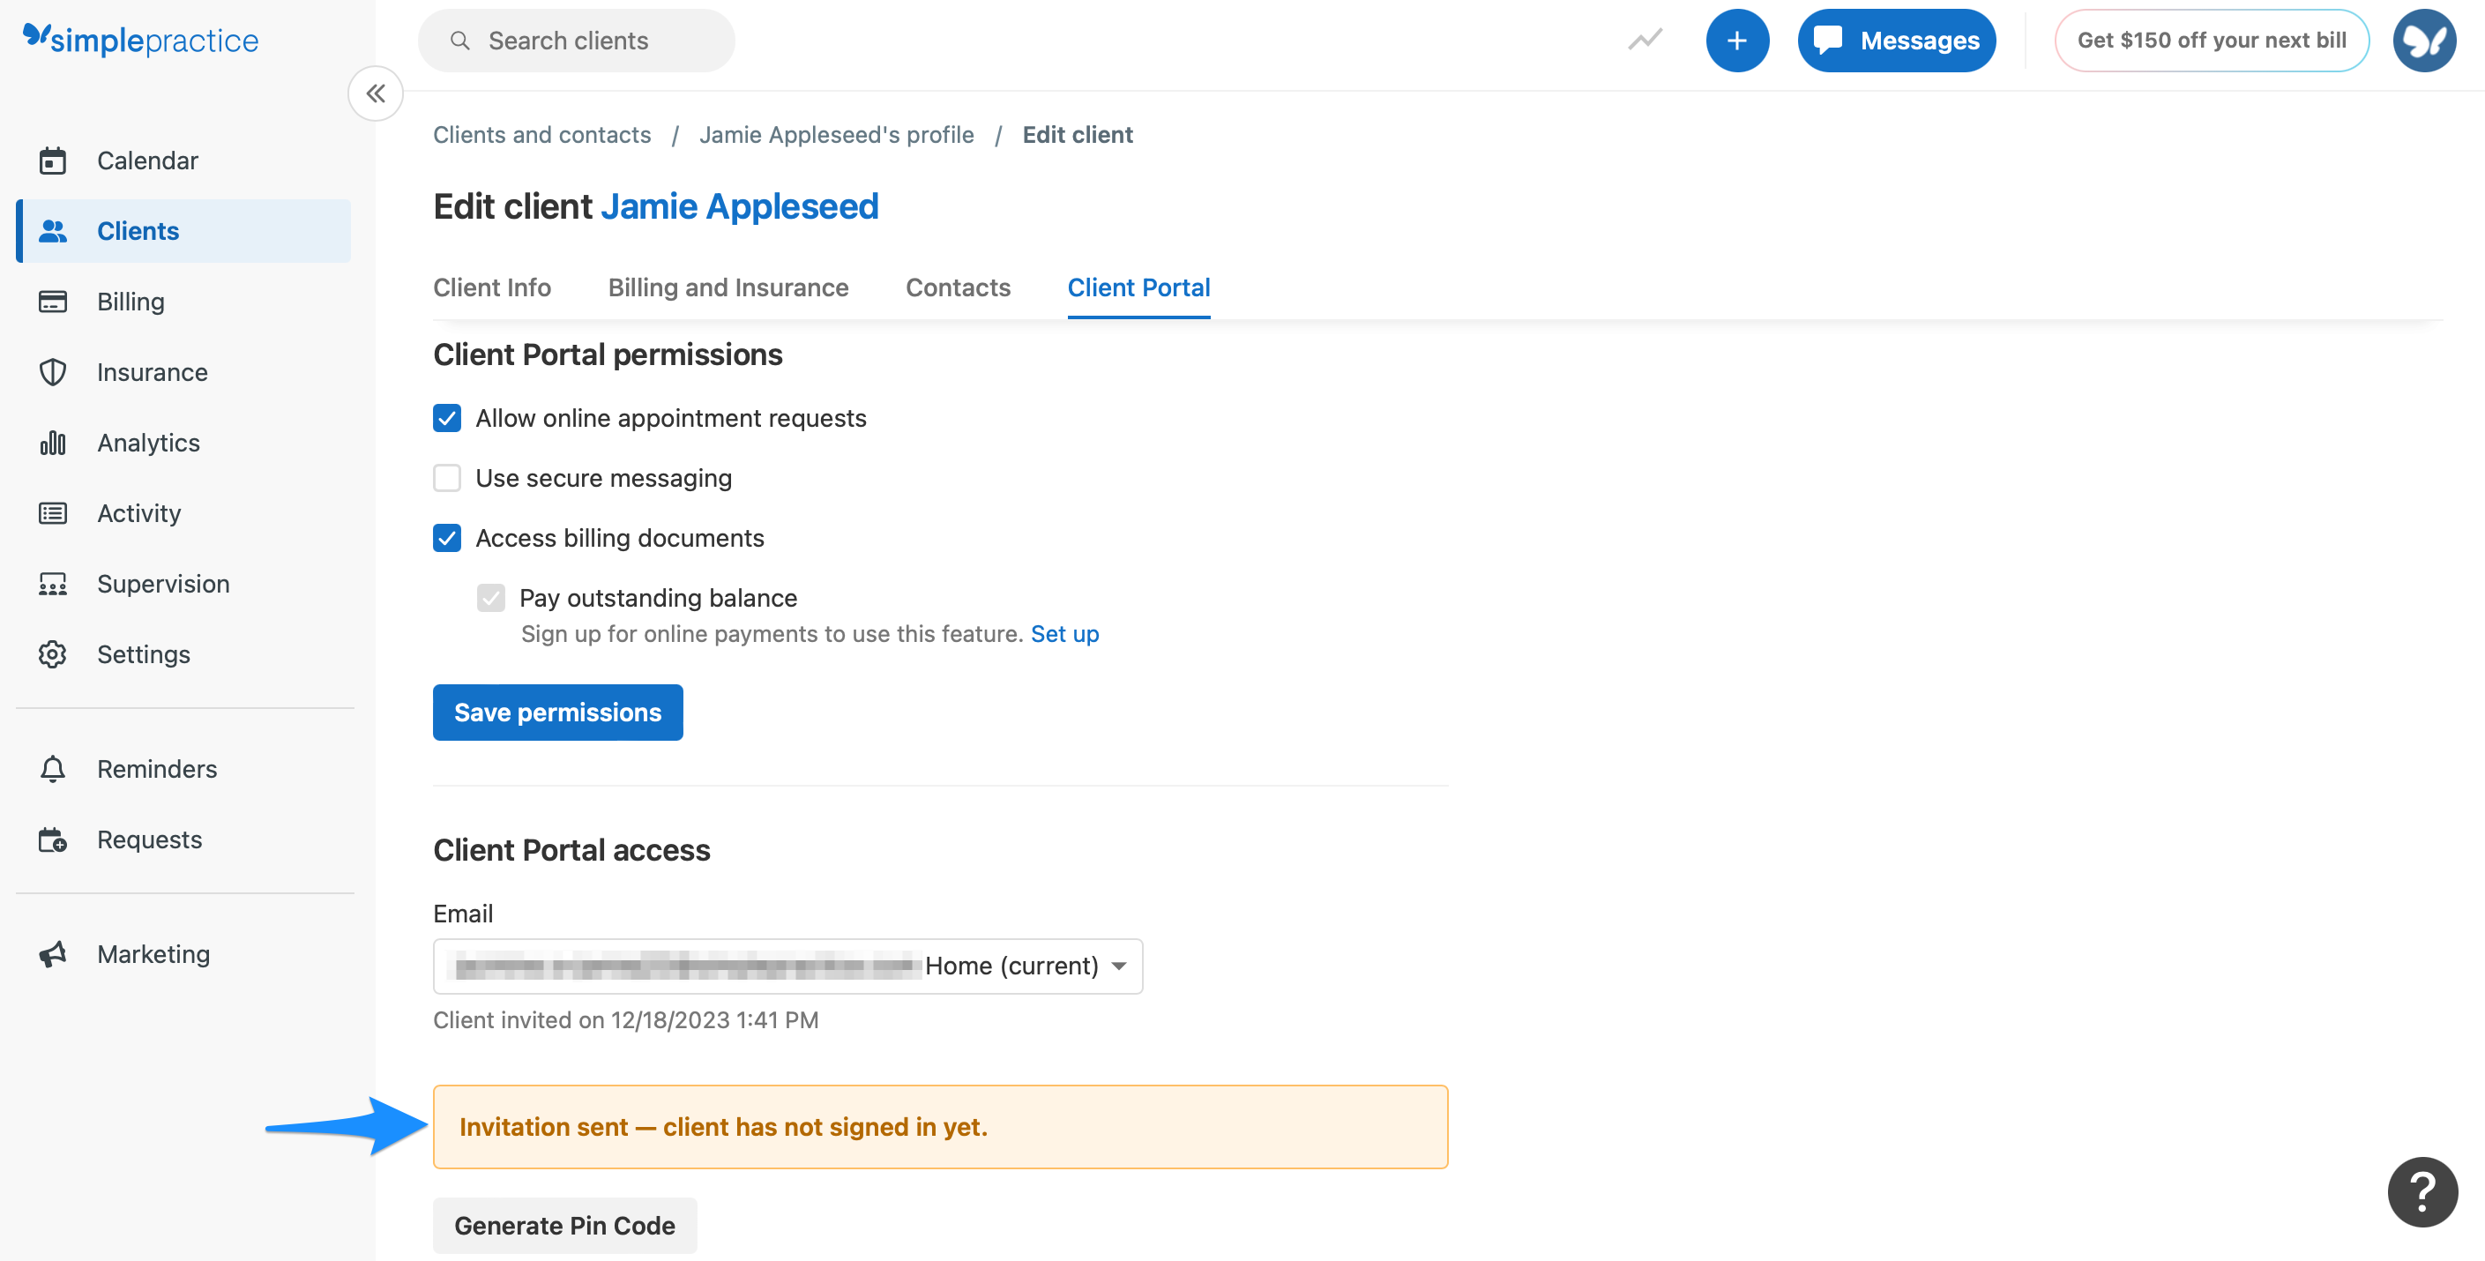Click the Analytics bar chart icon
This screenshot has width=2485, height=1261.
(52, 443)
